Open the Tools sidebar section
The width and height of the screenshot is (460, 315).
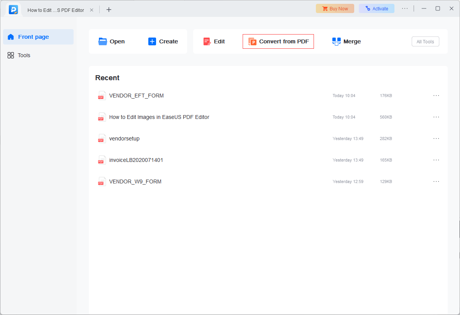coord(38,55)
